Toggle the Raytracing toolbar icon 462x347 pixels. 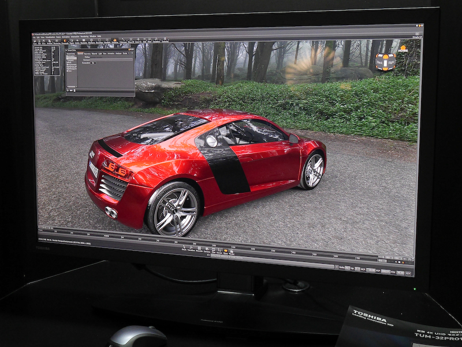[57, 41]
